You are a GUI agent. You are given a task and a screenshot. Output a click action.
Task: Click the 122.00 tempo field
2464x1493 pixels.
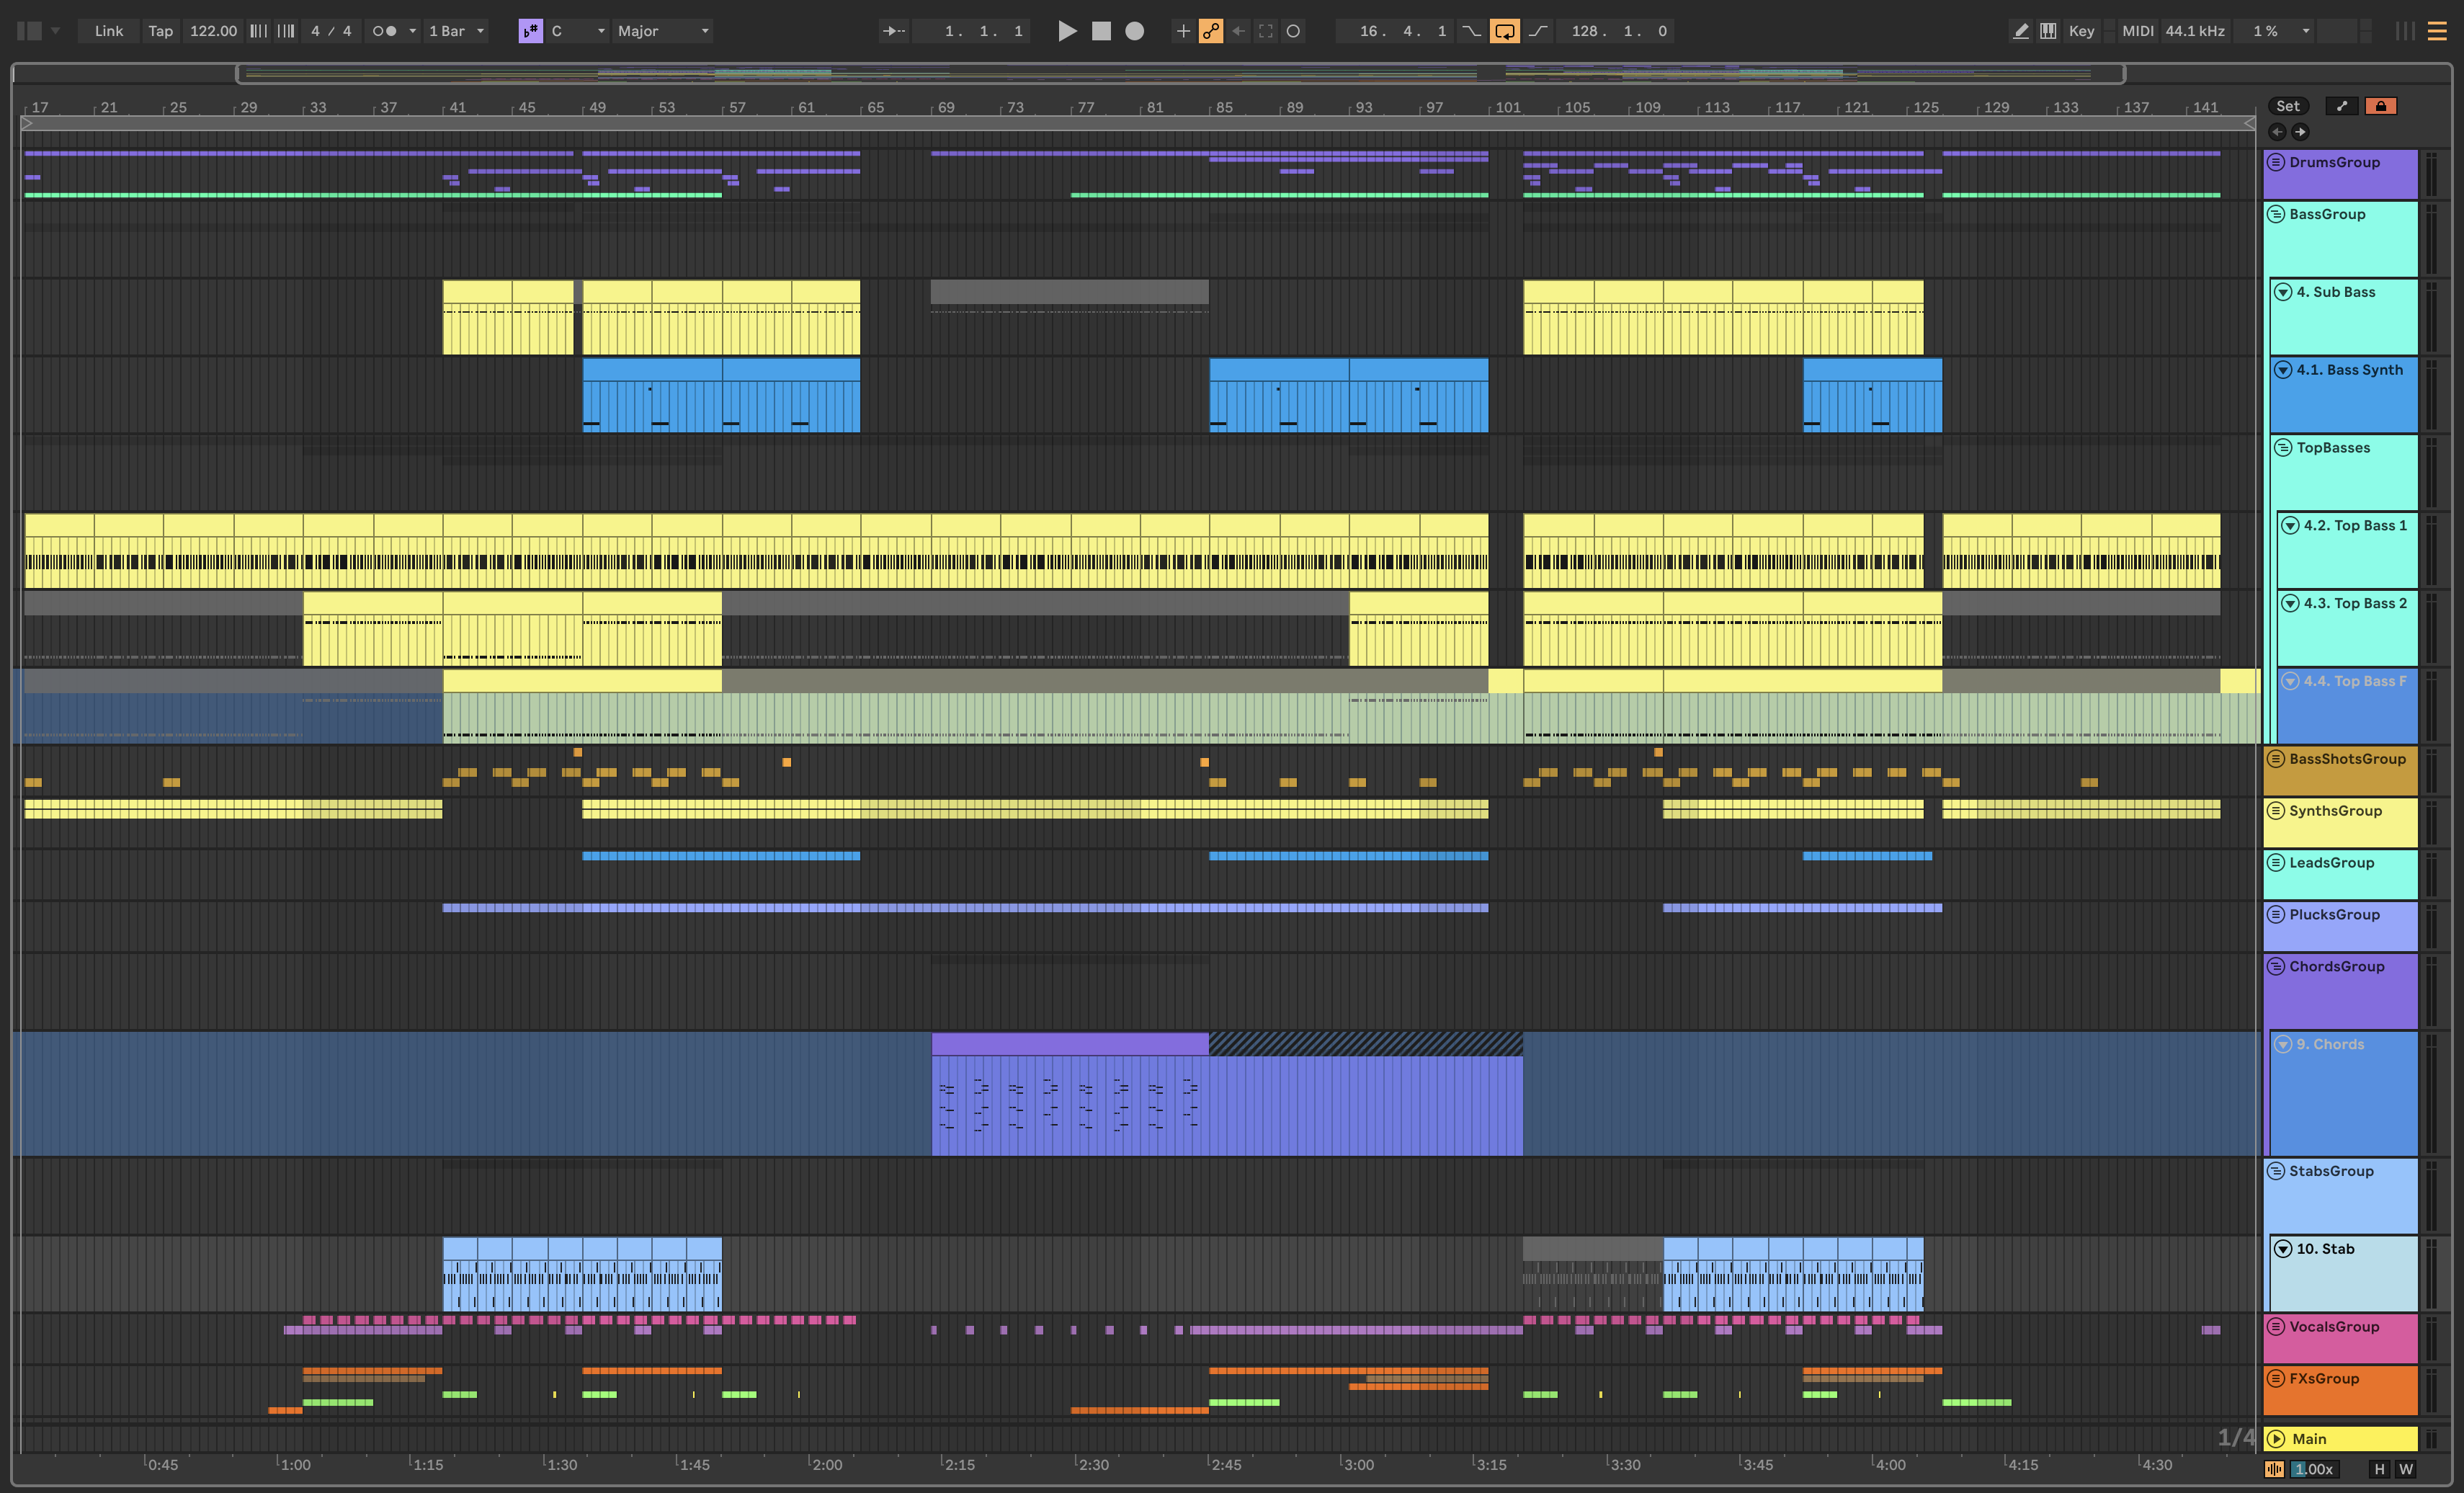(x=213, y=31)
